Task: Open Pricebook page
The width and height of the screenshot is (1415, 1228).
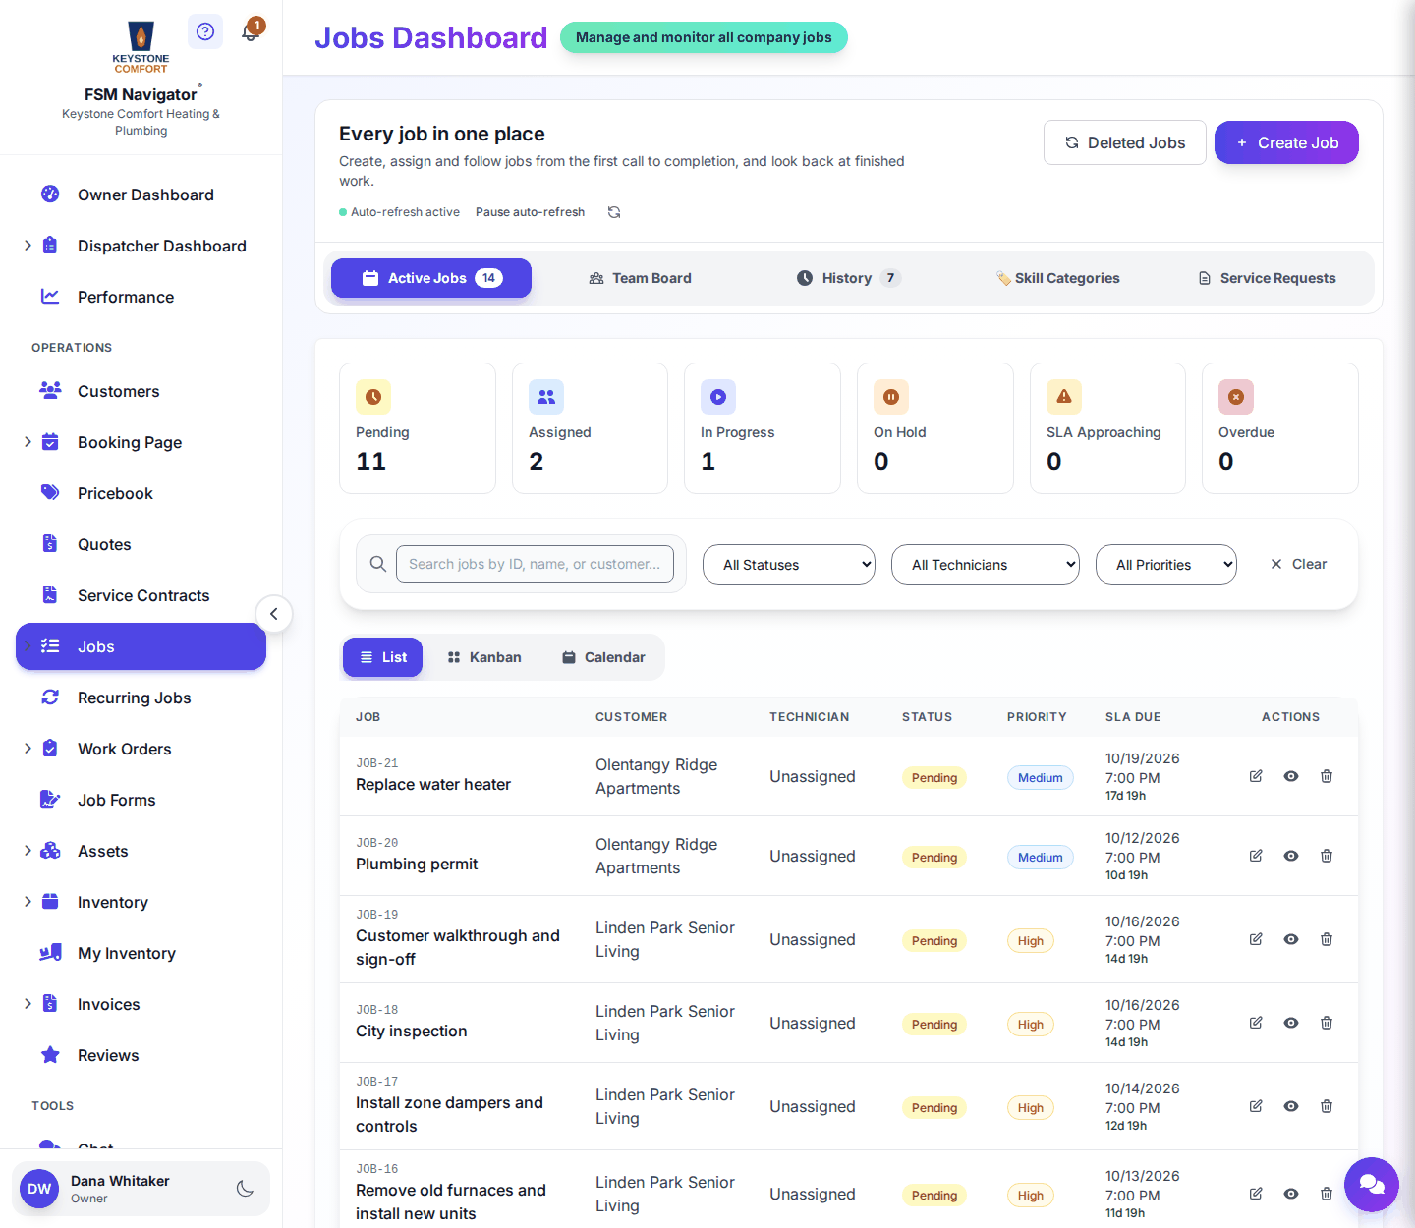Action: [141, 493]
